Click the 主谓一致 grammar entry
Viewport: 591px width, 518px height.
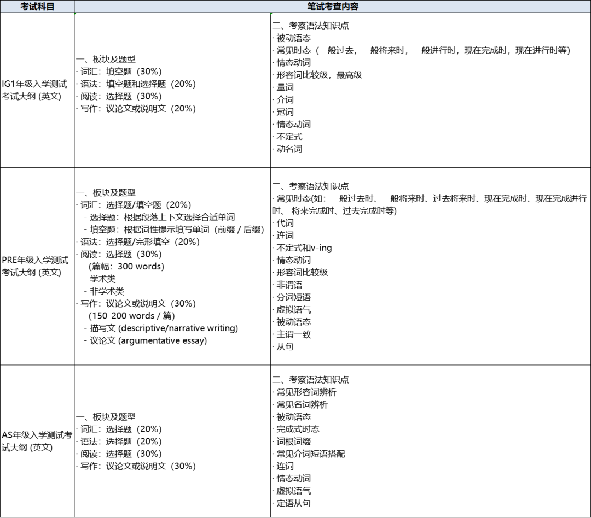click(x=293, y=334)
